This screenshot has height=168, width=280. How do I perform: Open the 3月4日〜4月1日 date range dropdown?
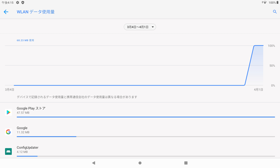coord(140,27)
